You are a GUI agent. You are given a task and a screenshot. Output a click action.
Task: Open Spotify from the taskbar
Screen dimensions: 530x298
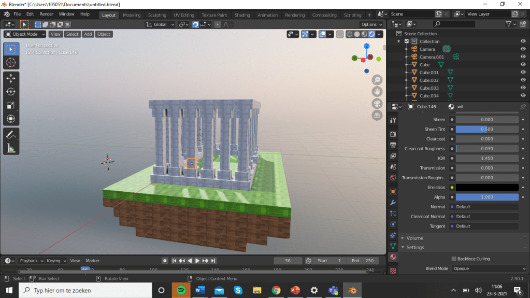[x=181, y=290]
